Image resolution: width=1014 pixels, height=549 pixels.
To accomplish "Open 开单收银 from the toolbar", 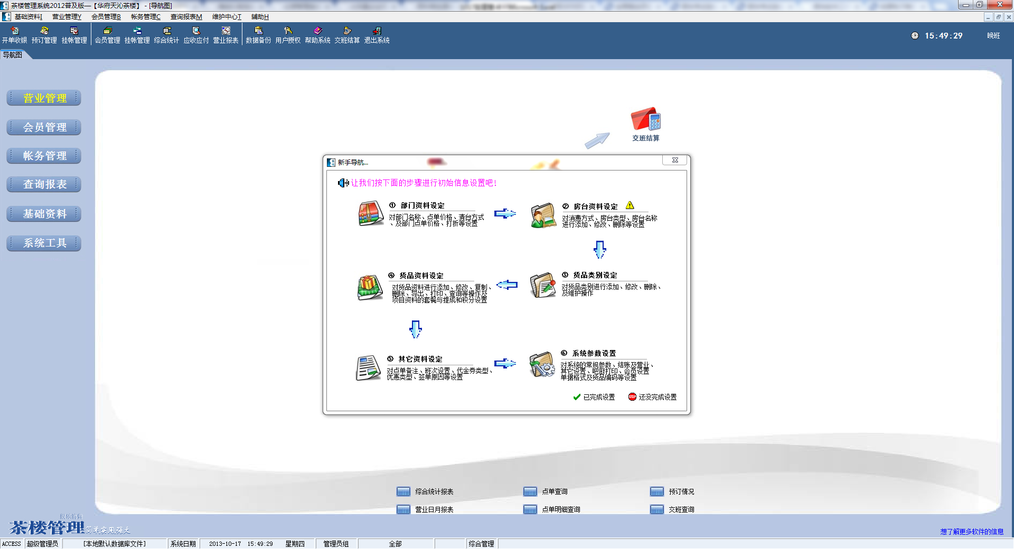I will (14, 35).
